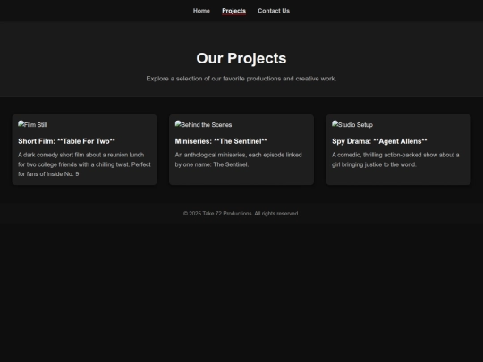Click the anthological miniseries description
Viewport: 483px width, 362px height.
239,160
